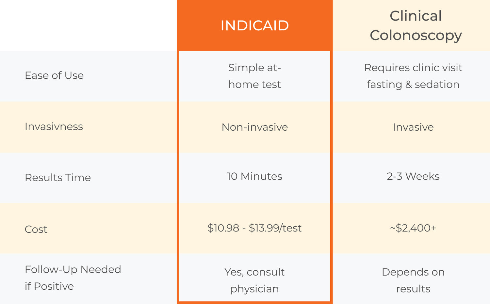The height and width of the screenshot is (304, 490).
Task: Select the Yes, consult physician cell
Action: click(x=254, y=280)
